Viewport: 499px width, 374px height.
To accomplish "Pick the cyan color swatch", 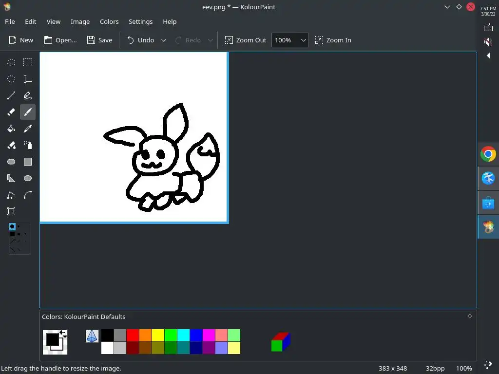I will pyautogui.click(x=183, y=335).
